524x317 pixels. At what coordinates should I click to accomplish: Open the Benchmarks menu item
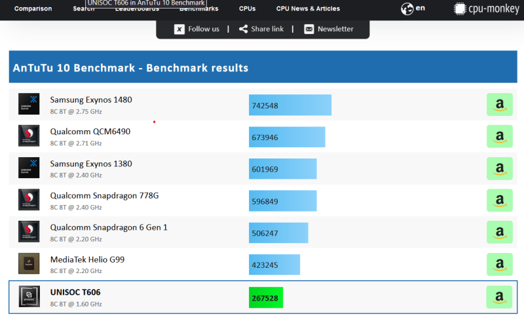(199, 9)
